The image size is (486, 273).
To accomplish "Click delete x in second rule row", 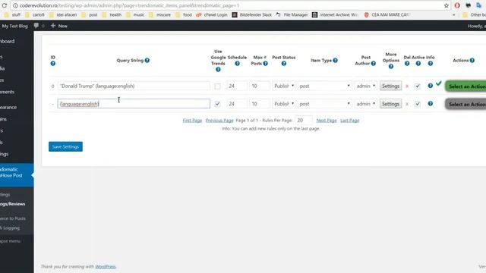I will click(407, 104).
